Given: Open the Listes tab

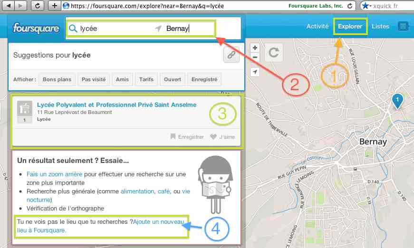Looking at the screenshot, I should tap(380, 27).
